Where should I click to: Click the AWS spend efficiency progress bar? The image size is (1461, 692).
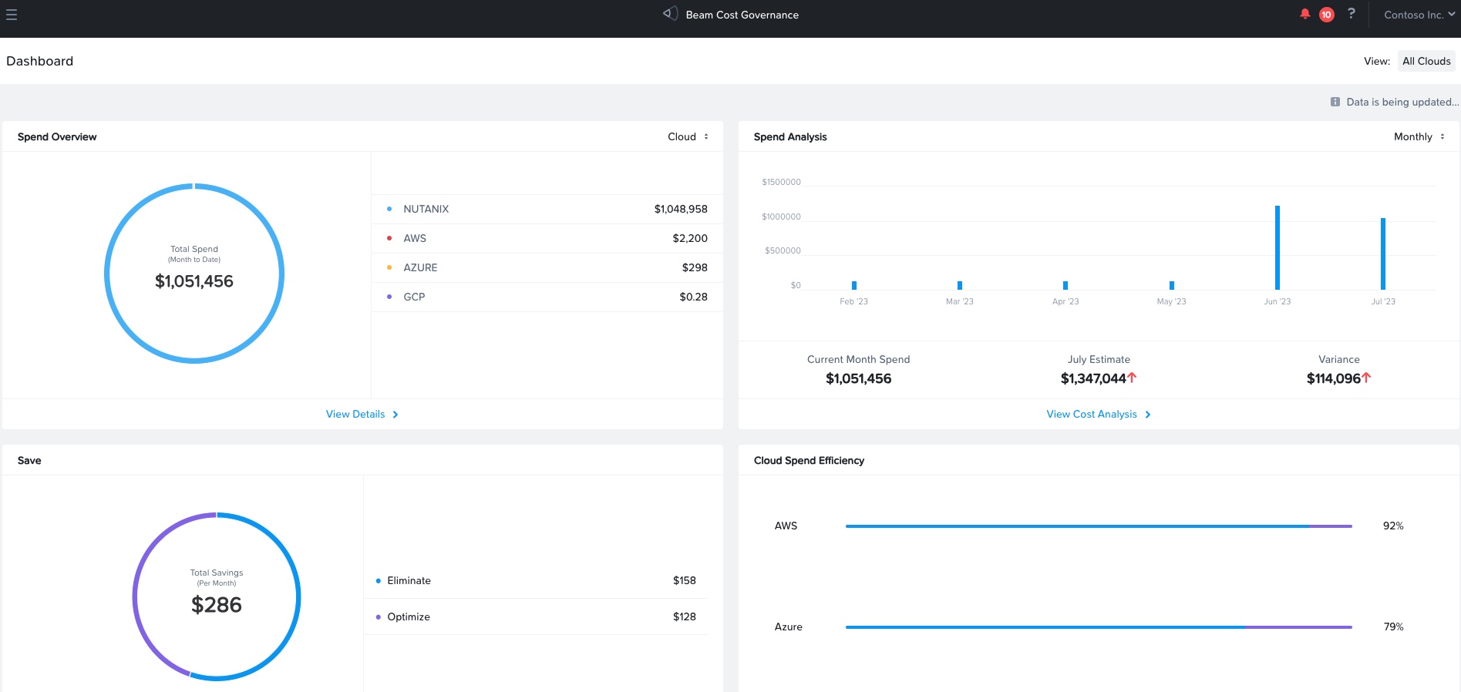[1098, 526]
